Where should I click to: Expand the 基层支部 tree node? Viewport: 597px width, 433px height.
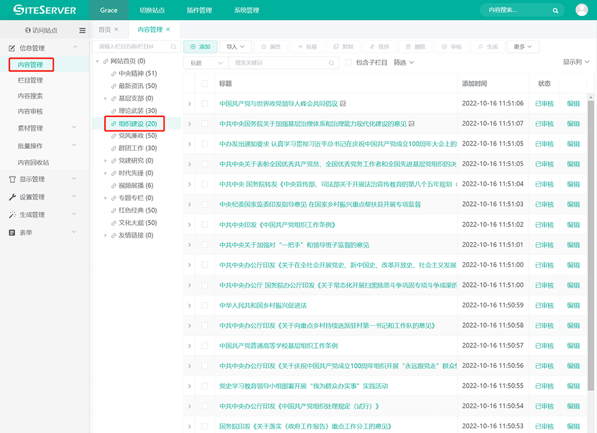coord(106,98)
